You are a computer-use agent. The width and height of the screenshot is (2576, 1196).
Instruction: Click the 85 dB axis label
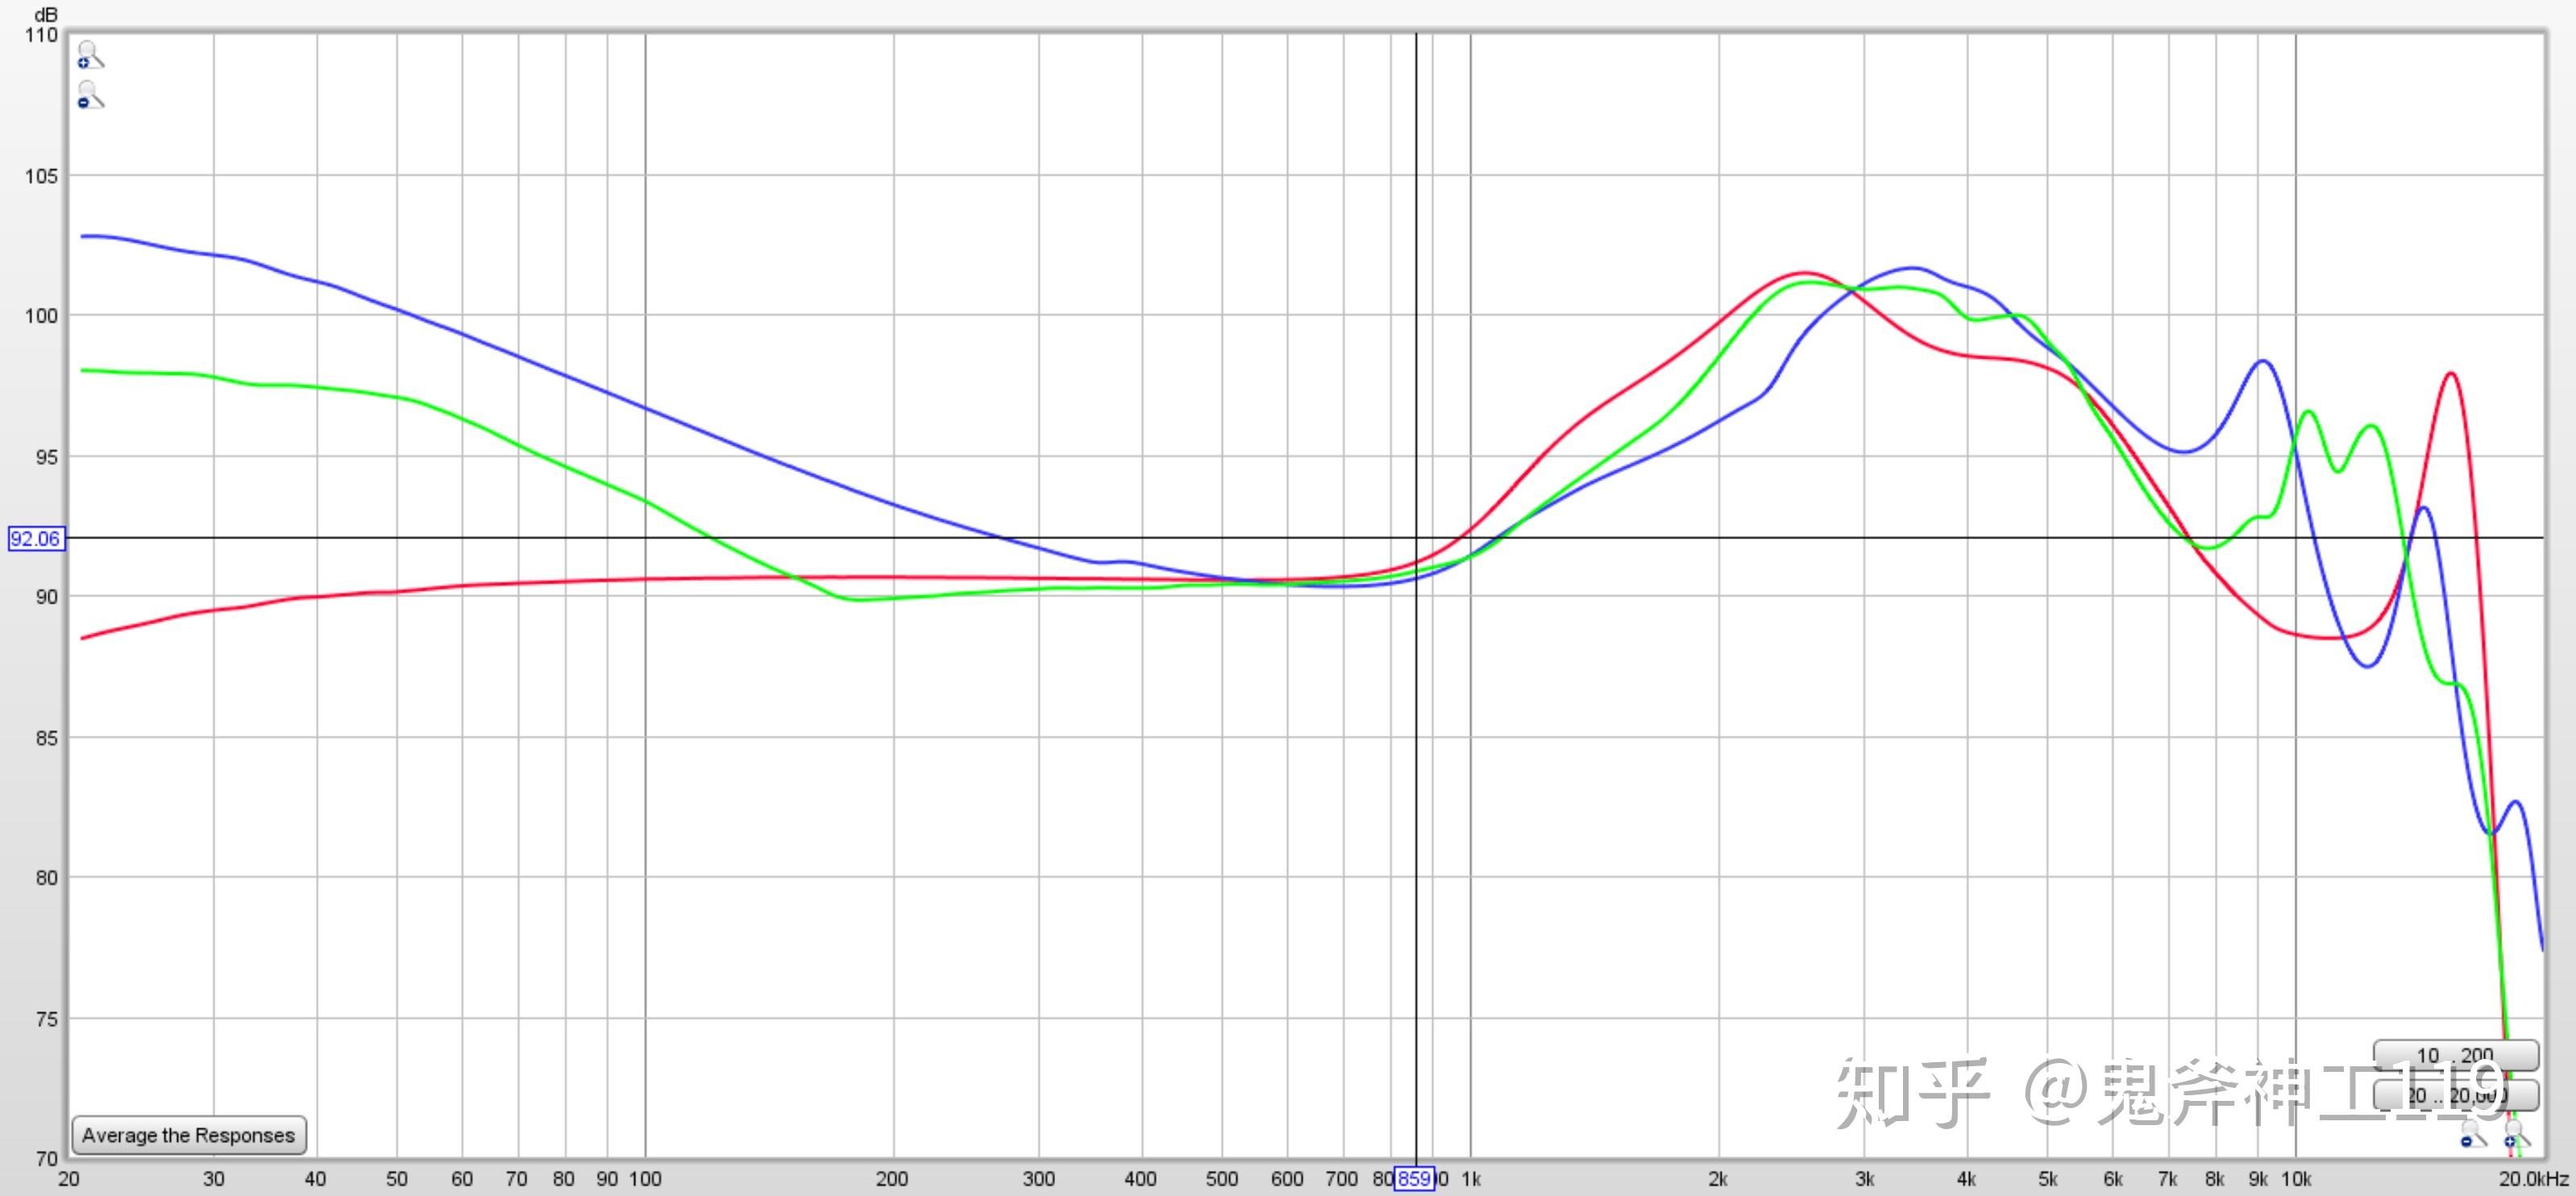click(x=46, y=738)
